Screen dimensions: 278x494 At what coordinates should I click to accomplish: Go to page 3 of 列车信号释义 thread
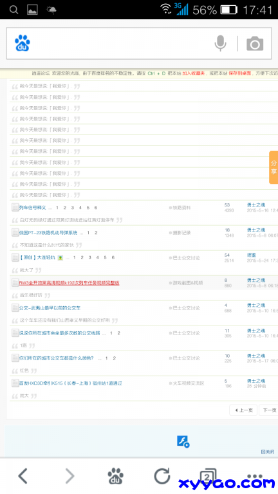pos(73,208)
